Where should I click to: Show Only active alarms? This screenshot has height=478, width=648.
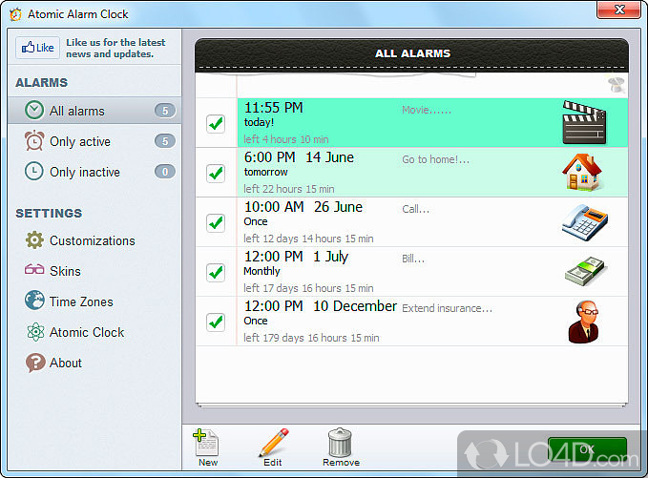pyautogui.click(x=94, y=141)
